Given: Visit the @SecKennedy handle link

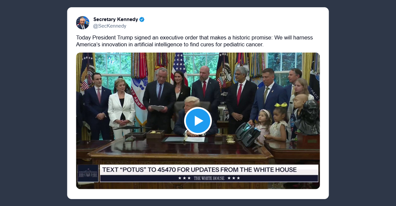Looking at the screenshot, I should point(110,26).
